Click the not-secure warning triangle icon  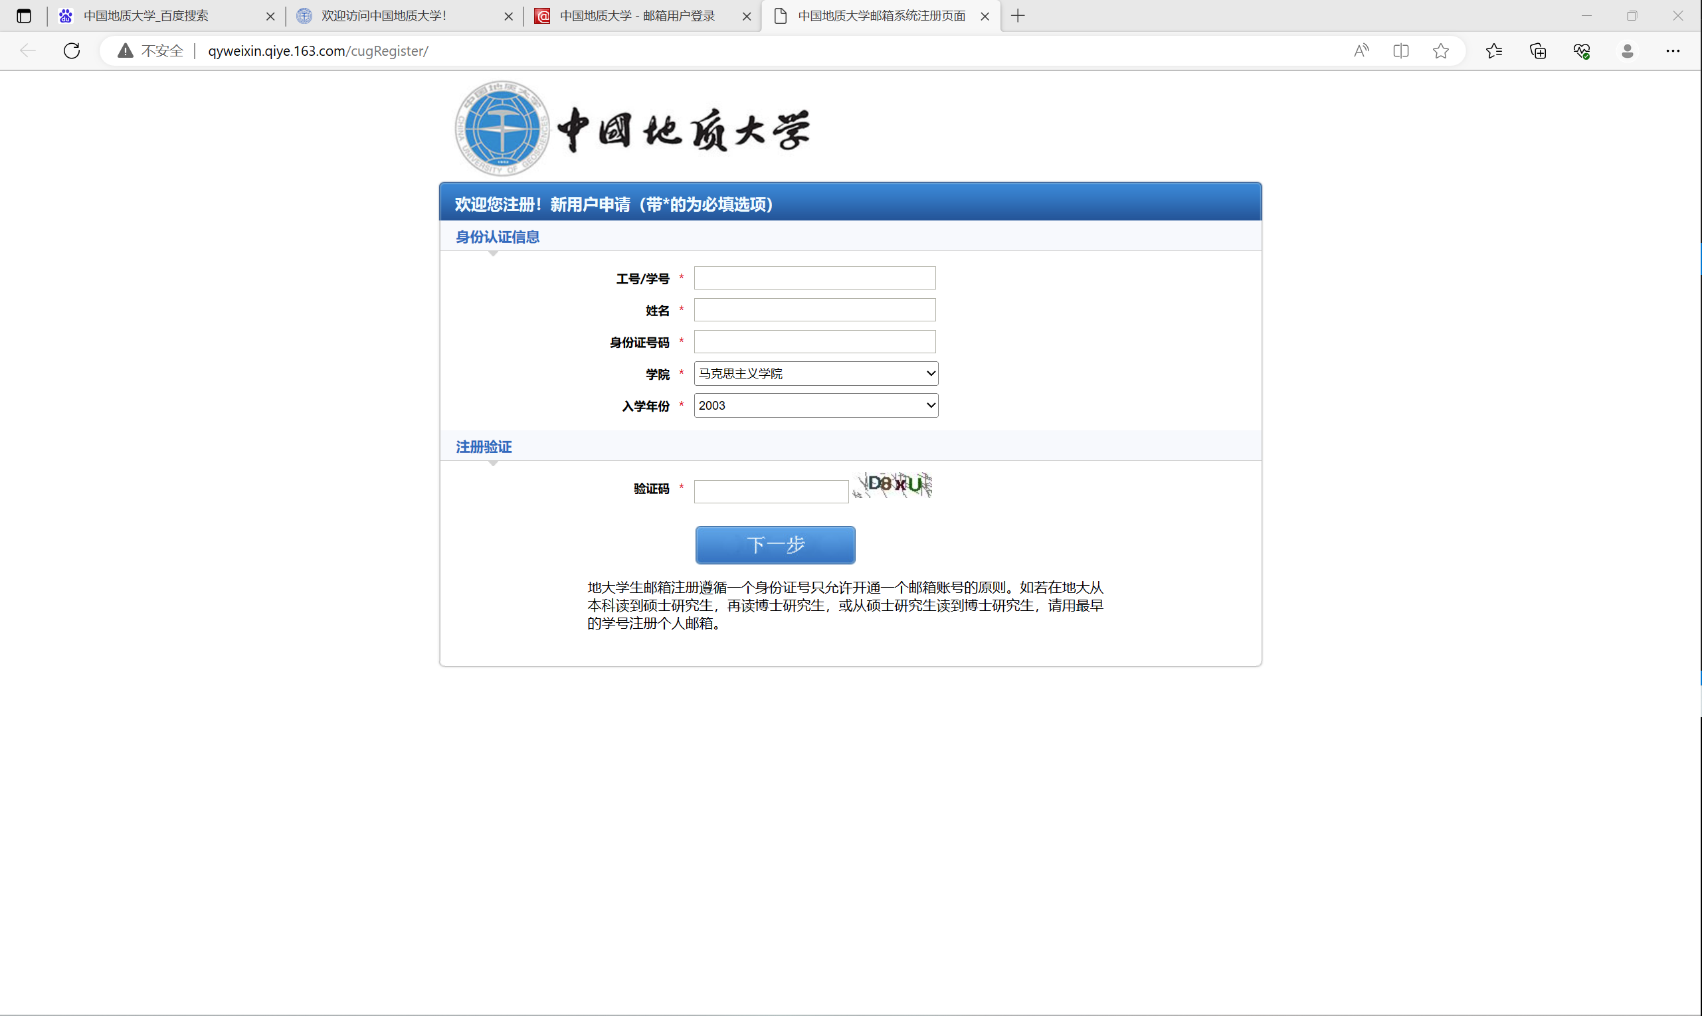[125, 50]
